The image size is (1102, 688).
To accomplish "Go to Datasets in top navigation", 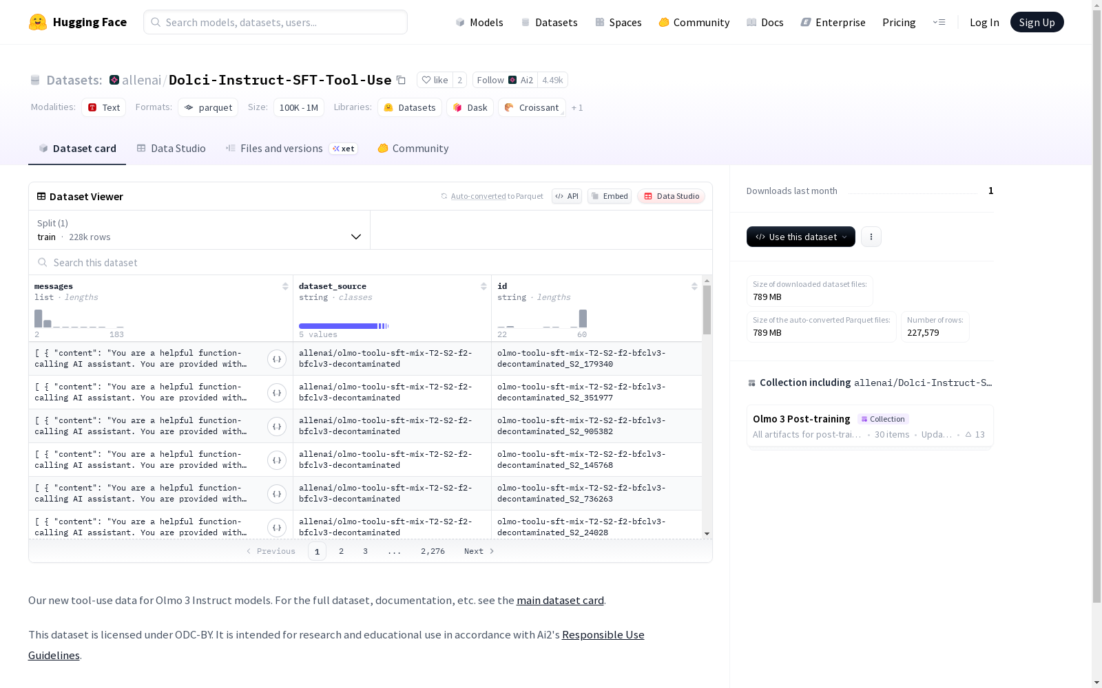I will [549, 22].
